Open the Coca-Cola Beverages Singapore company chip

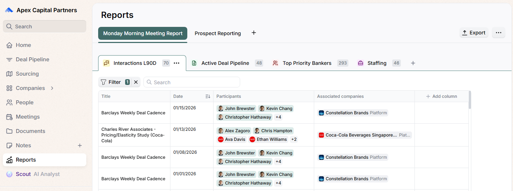[365, 135]
